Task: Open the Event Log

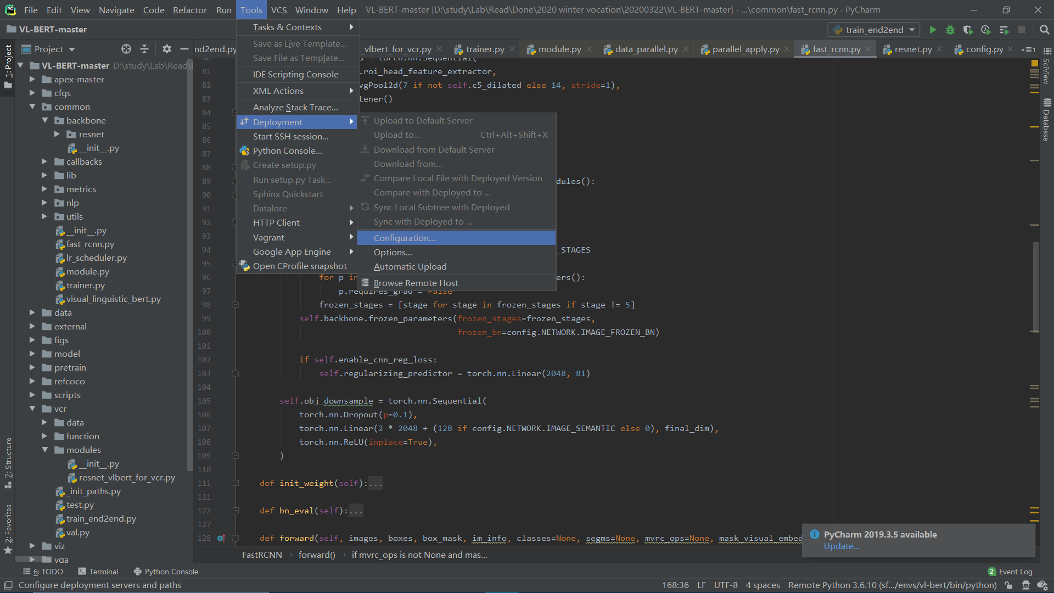Action: pyautogui.click(x=1010, y=572)
